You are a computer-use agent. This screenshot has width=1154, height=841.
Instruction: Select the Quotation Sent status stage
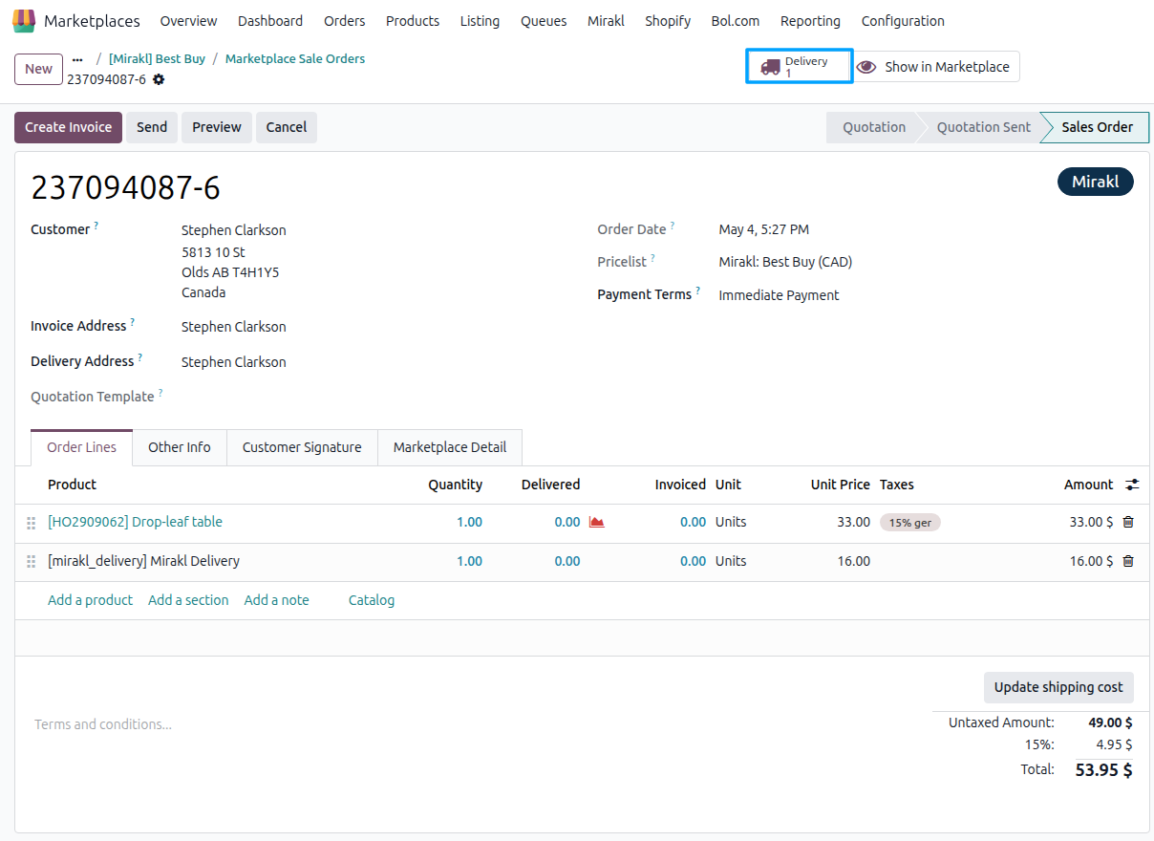coord(983,127)
